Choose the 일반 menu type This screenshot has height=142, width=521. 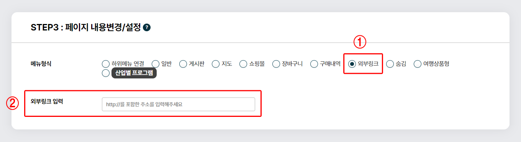pos(156,64)
